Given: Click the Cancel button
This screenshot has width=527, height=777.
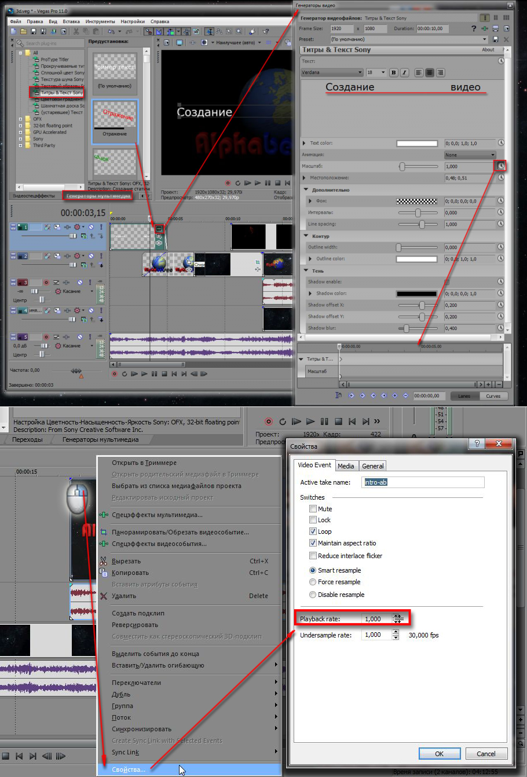Looking at the screenshot, I should tap(486, 753).
